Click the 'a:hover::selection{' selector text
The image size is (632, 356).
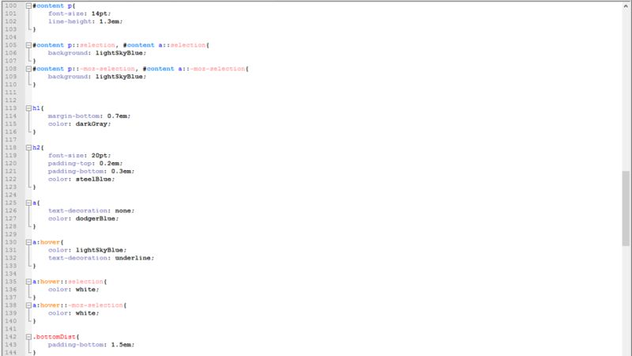point(70,282)
